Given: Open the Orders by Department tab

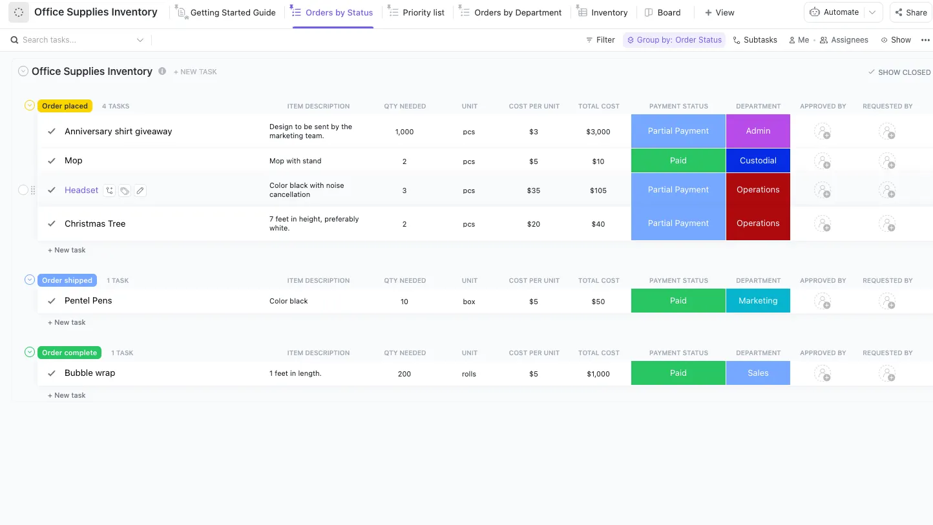Looking at the screenshot, I should click(510, 12).
